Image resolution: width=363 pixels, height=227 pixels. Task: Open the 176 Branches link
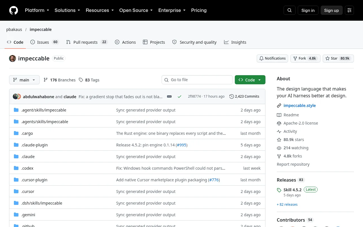60,80
